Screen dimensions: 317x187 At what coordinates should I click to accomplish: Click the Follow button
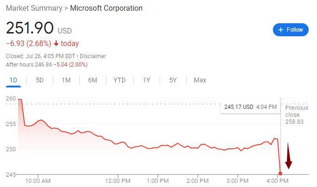tap(291, 30)
